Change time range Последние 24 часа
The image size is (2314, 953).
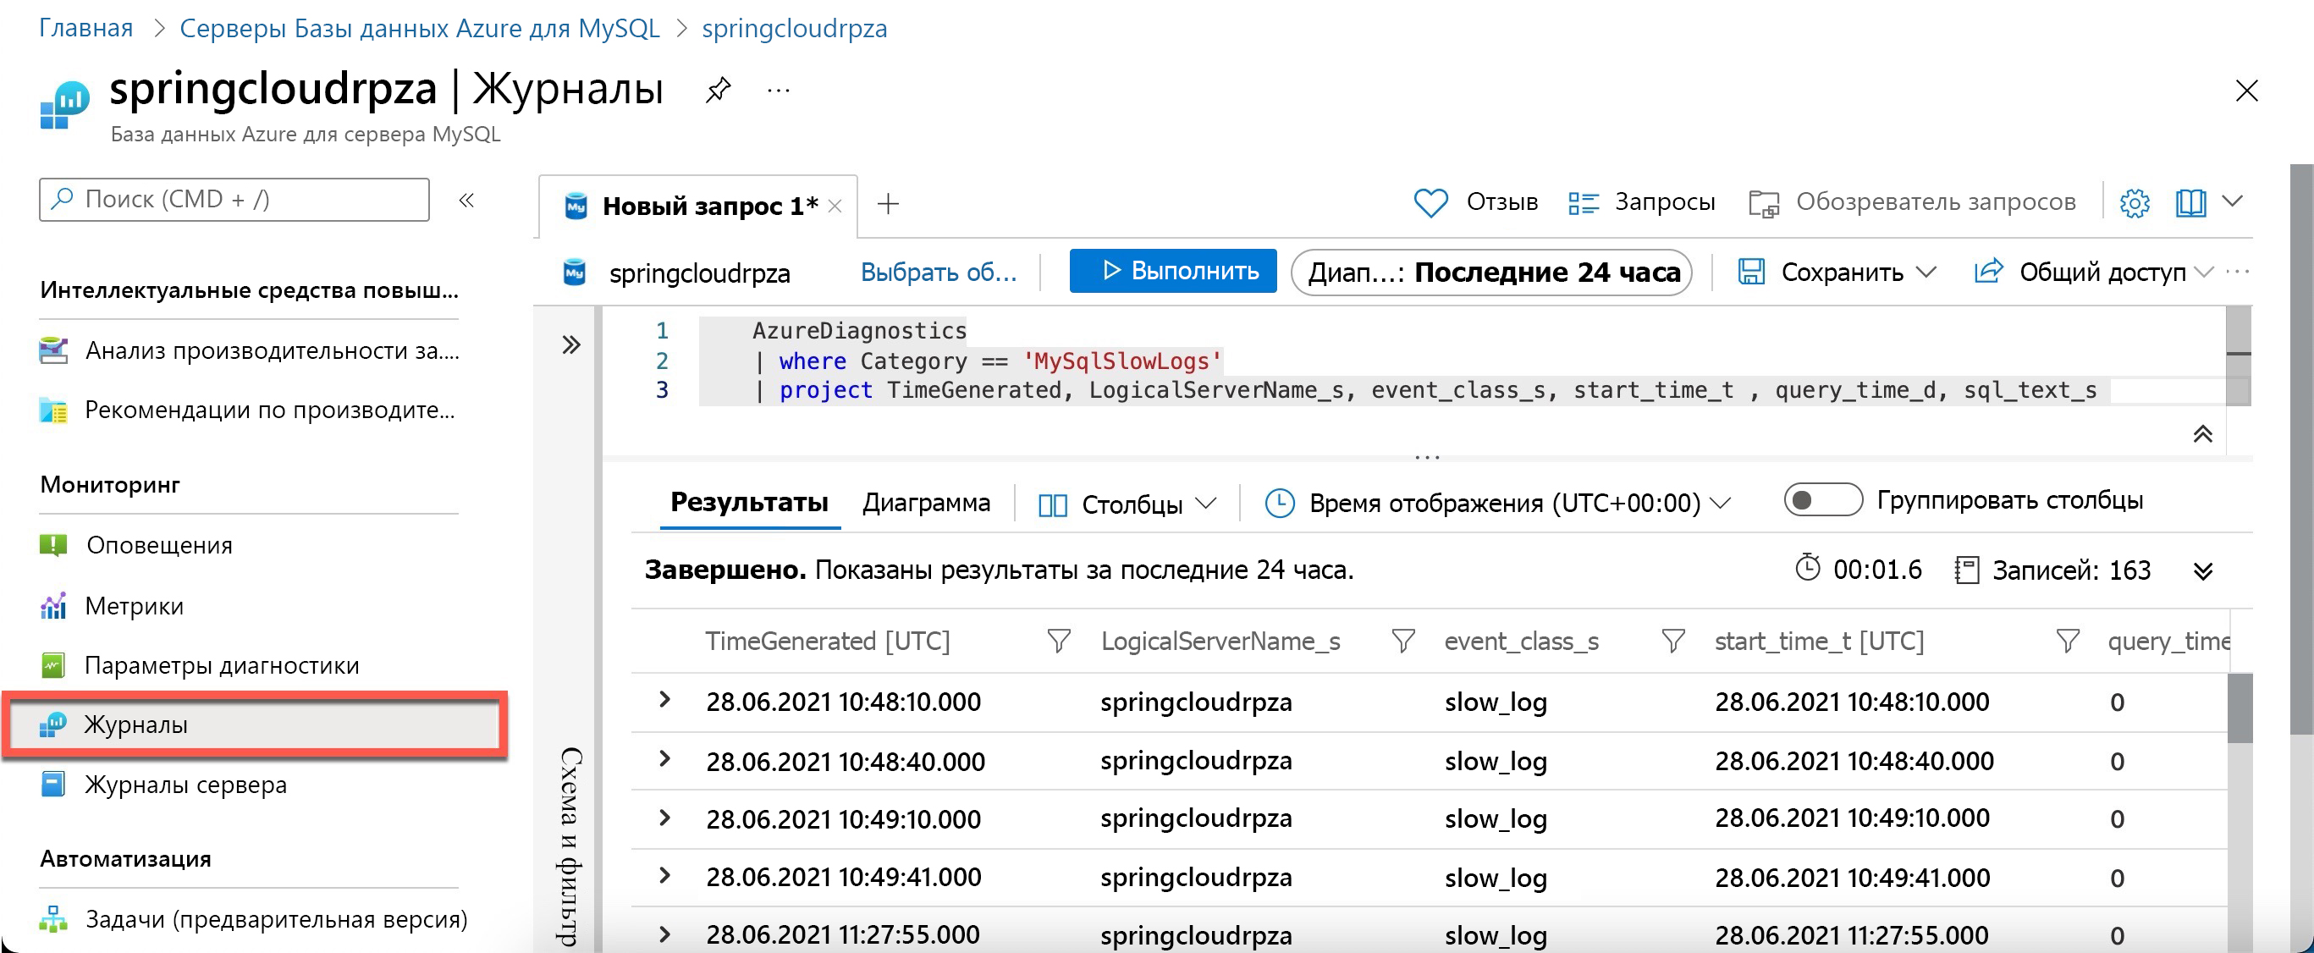point(1491,273)
